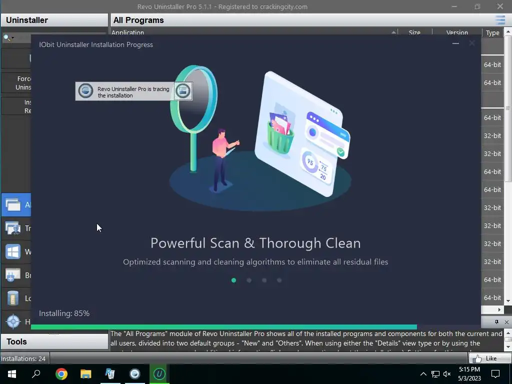Viewport: 512px width, 384px height.
Task: Switch to Revo Uninstaller taskbar icon
Action: (110, 374)
